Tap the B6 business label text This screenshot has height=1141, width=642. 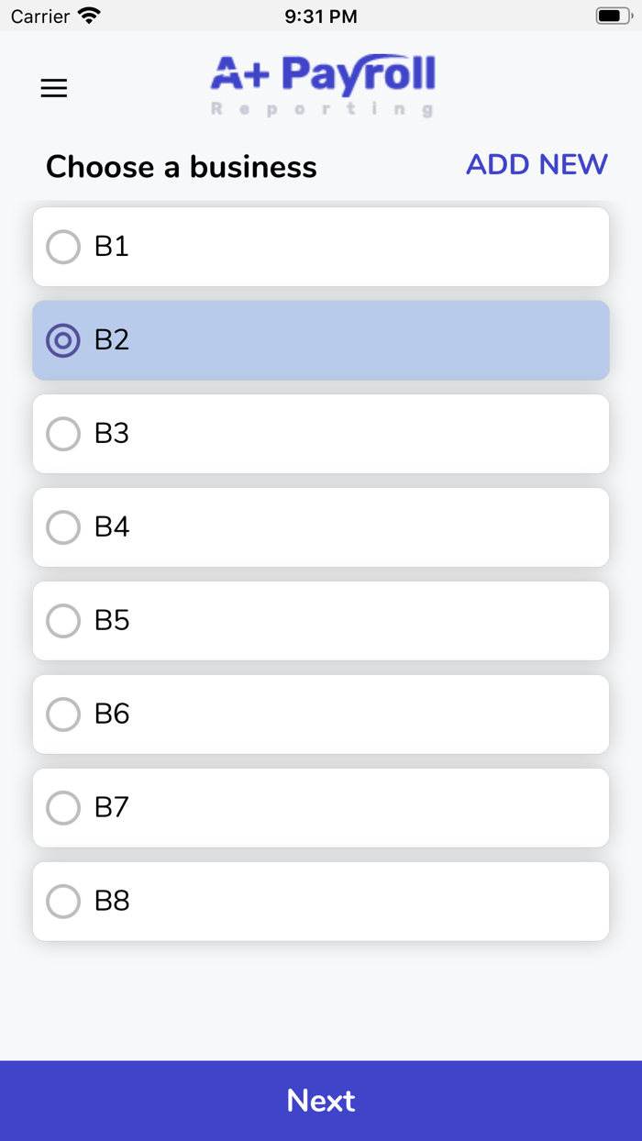pyautogui.click(x=112, y=715)
